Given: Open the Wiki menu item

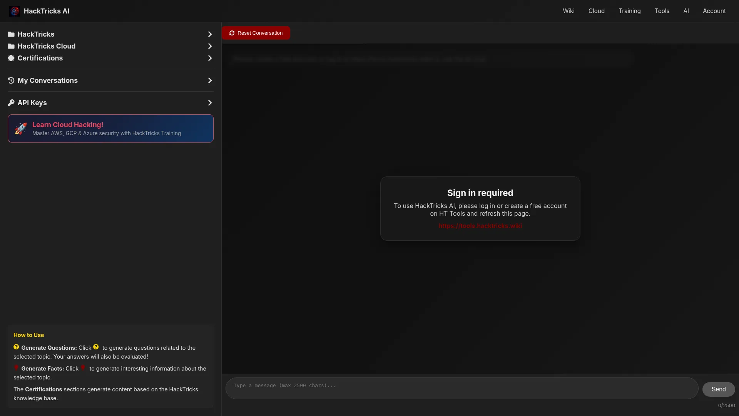Looking at the screenshot, I should click(x=568, y=11).
